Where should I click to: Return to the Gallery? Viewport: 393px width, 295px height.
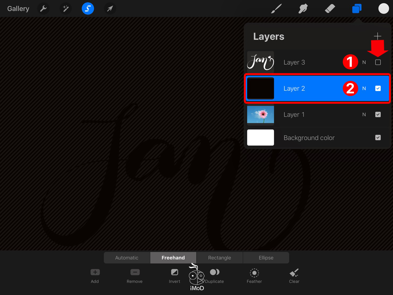[x=18, y=9]
